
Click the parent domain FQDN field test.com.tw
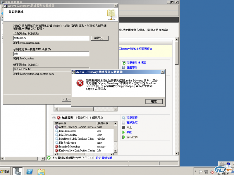point(51,38)
